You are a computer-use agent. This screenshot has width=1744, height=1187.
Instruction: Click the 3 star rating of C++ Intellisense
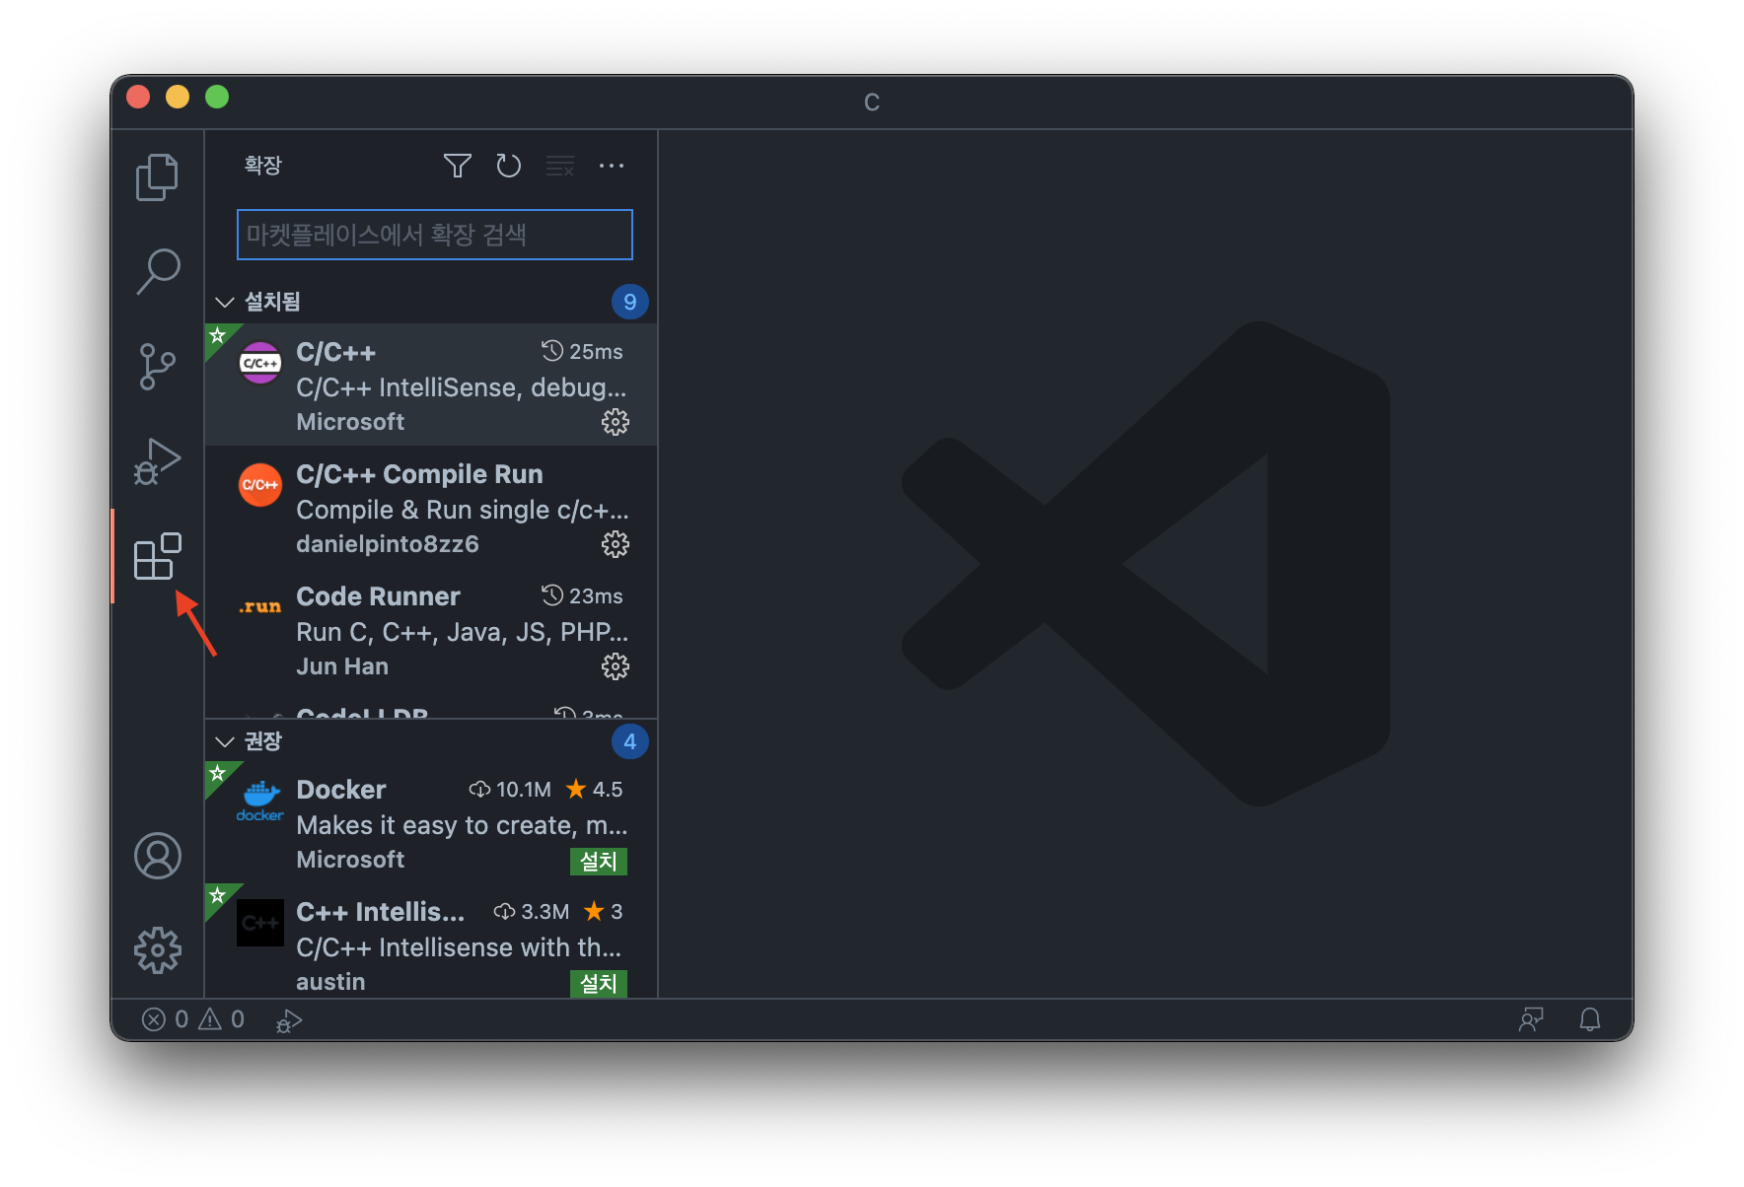point(604,911)
